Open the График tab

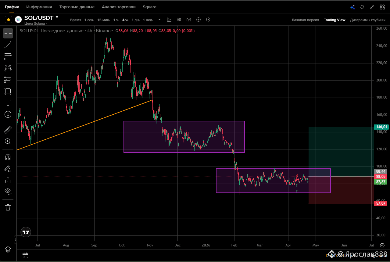[12, 7]
